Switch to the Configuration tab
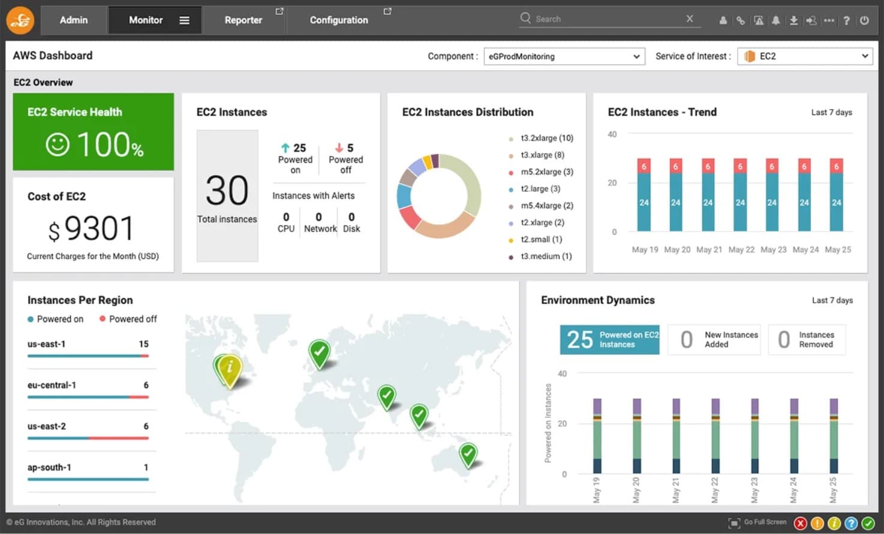 point(339,20)
